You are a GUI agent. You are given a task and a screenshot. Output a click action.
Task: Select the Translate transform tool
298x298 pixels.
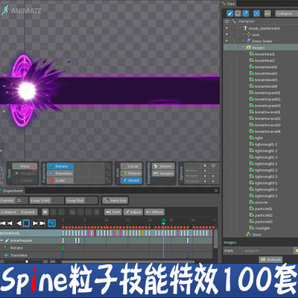pyautogui.click(x=60, y=174)
